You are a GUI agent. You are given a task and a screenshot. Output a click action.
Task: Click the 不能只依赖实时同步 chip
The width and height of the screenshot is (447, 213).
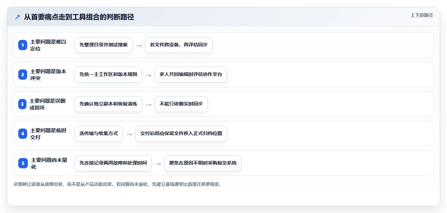click(181, 104)
